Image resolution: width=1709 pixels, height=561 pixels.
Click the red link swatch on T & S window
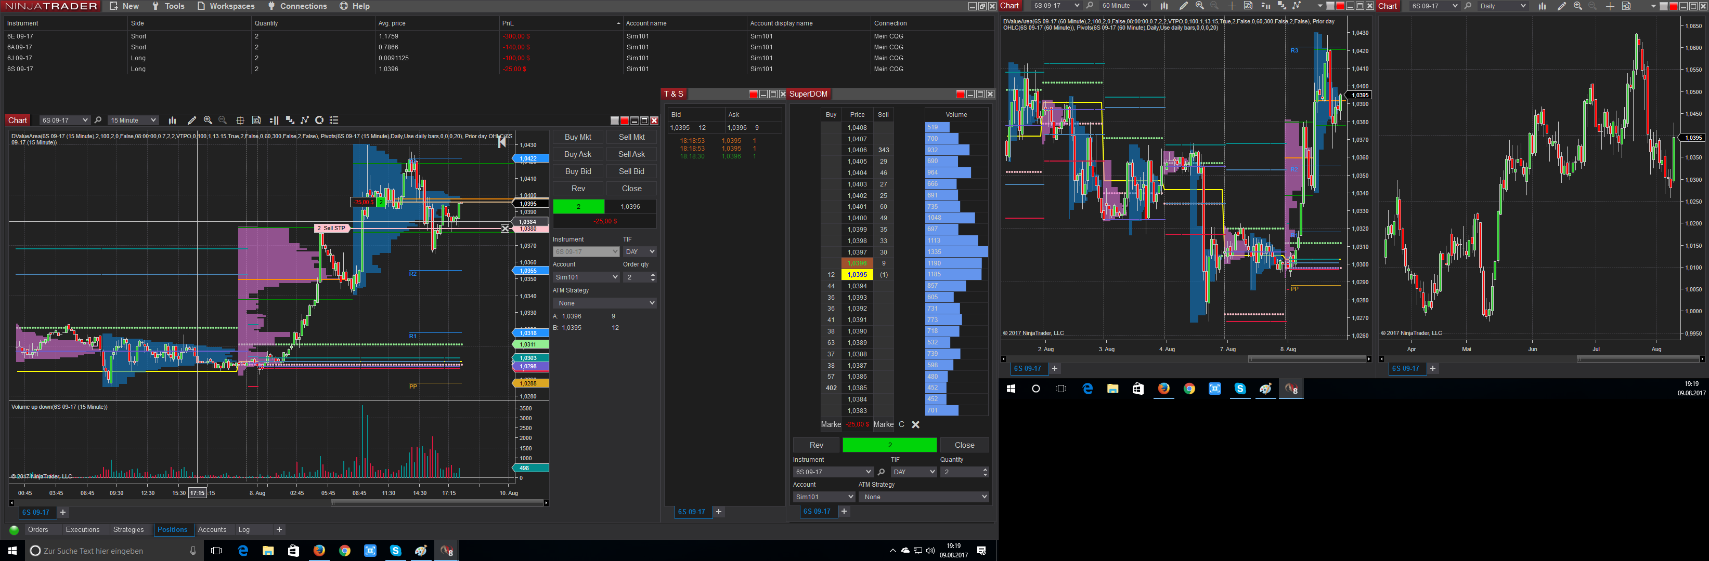pos(753,94)
